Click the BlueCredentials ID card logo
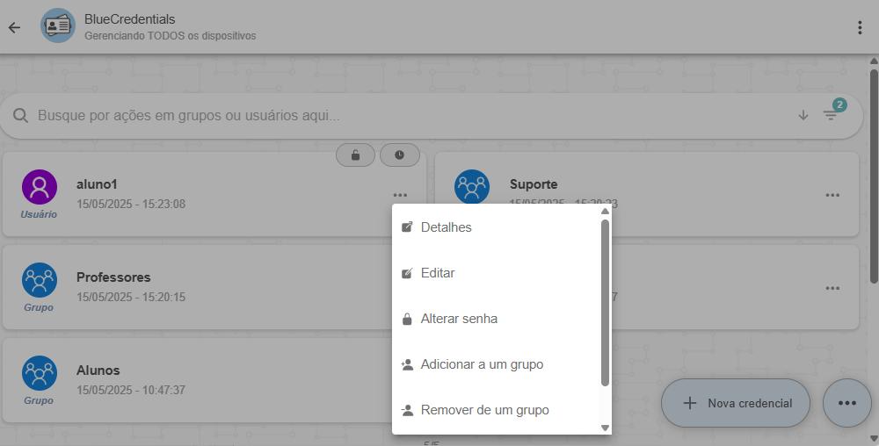879x446 pixels. (58, 26)
